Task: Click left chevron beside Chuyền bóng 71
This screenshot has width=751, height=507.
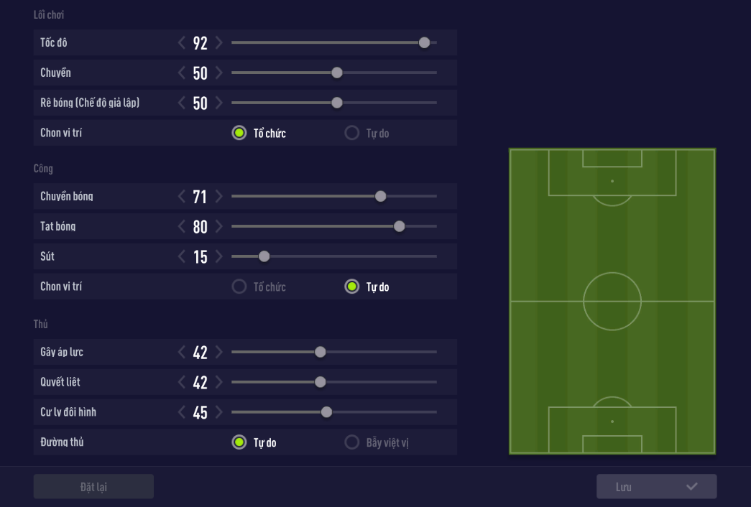Action: pyautogui.click(x=182, y=197)
